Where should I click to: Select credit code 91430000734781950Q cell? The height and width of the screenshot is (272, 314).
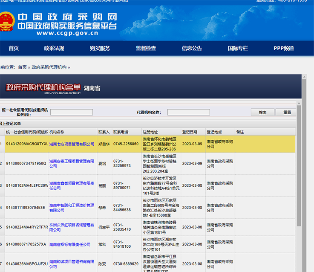tap(26, 164)
